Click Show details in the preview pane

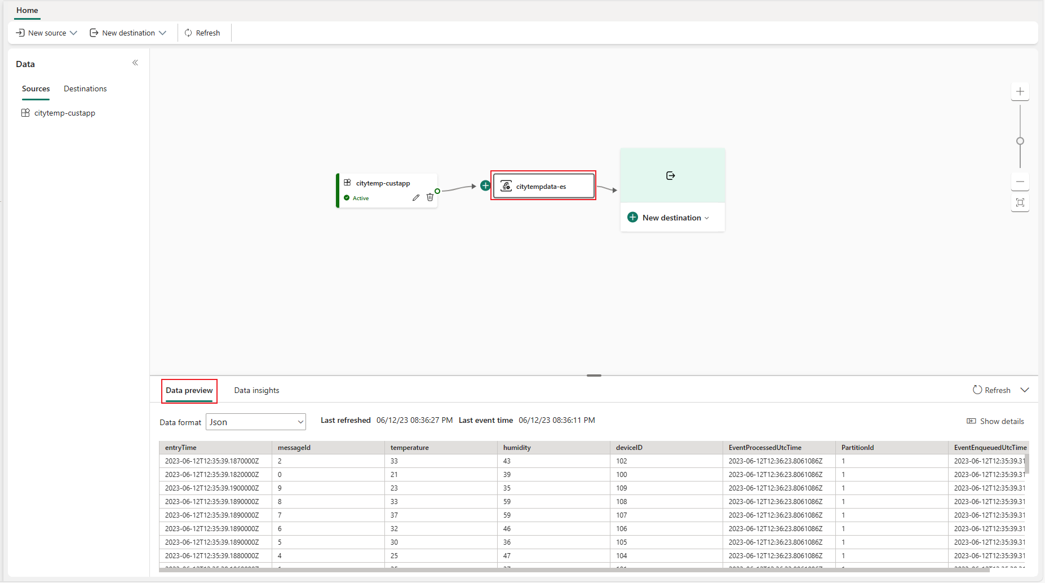pos(995,421)
